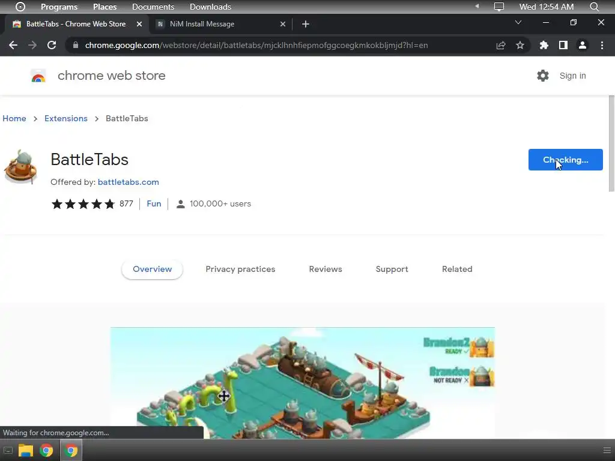This screenshot has height=461, width=615.
Task: Select the Privacy practices tab
Action: pos(240,270)
